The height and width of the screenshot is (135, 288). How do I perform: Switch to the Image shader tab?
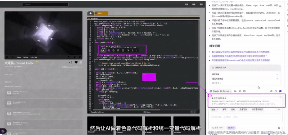pos(101,13)
